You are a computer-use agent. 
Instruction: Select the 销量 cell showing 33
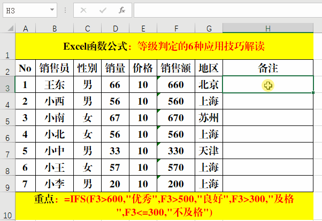pyautogui.click(x=114, y=151)
